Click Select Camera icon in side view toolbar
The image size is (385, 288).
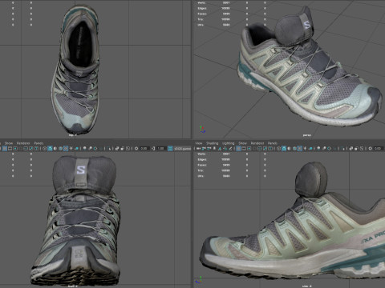coord(198,149)
